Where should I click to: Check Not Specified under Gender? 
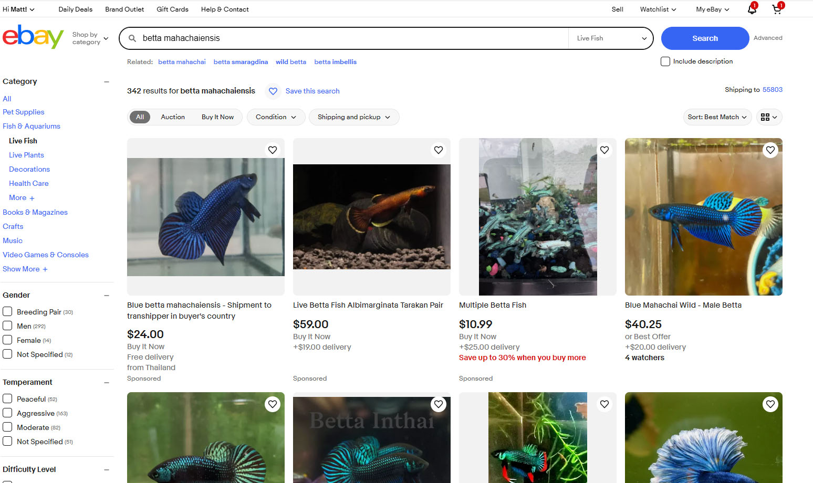[7, 354]
